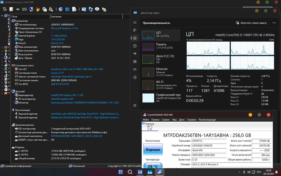Open Task Manager hamburger navigation menu
Screen dimensions: 281x176
point(135,23)
